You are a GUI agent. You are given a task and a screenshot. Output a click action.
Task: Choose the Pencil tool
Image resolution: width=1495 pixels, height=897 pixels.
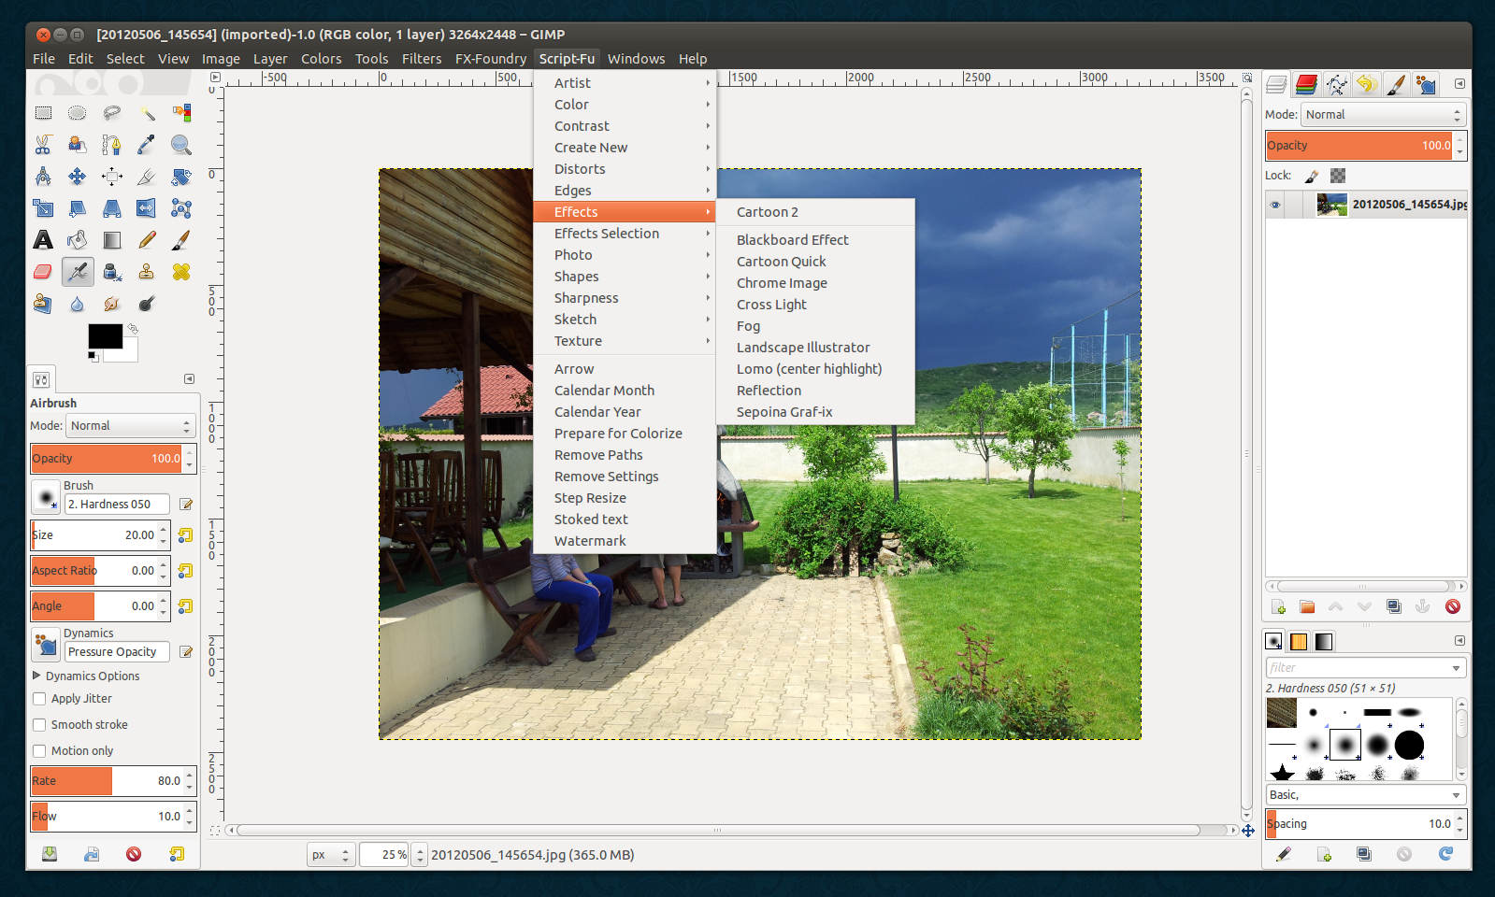click(147, 240)
